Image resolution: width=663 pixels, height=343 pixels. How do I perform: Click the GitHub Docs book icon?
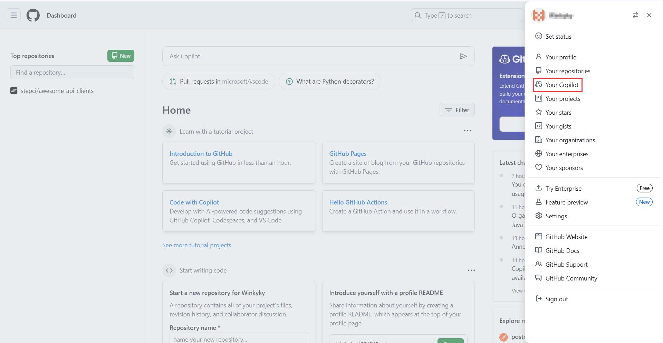click(539, 250)
